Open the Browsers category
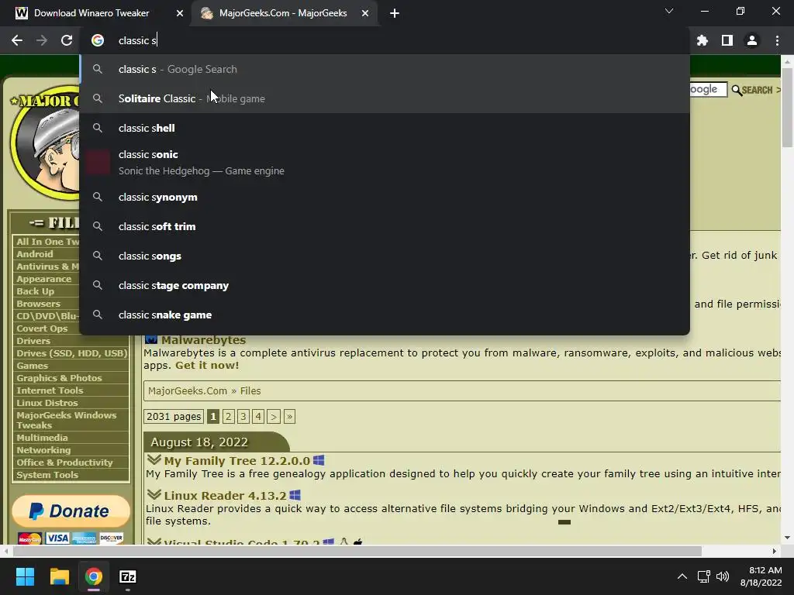 [x=39, y=304]
